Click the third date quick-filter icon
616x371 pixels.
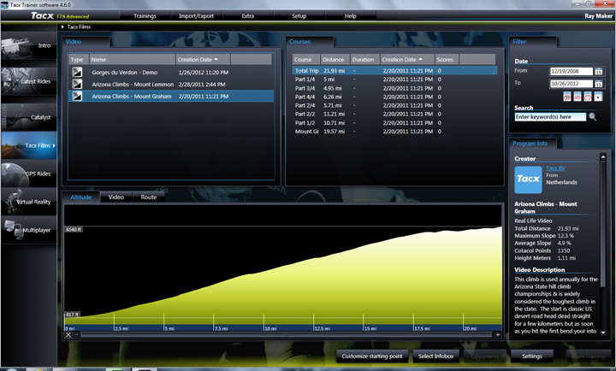coord(587,97)
